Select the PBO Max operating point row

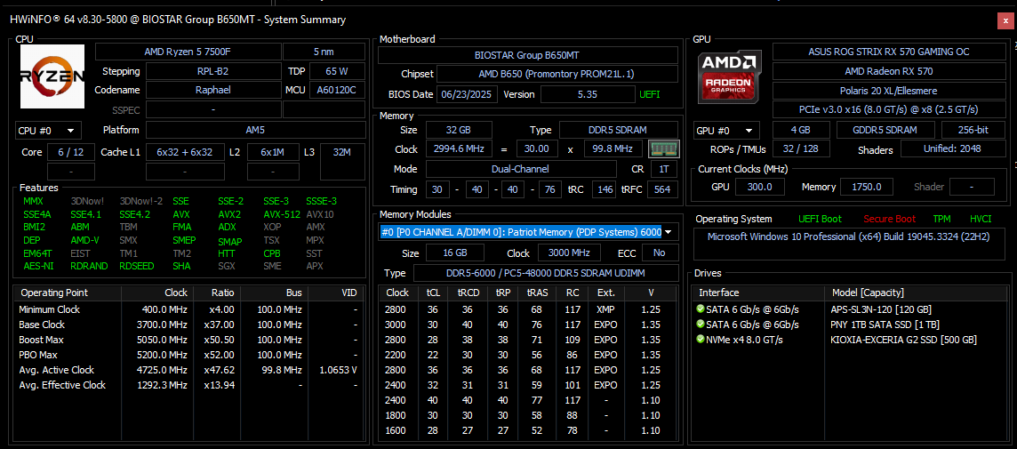tap(188, 355)
